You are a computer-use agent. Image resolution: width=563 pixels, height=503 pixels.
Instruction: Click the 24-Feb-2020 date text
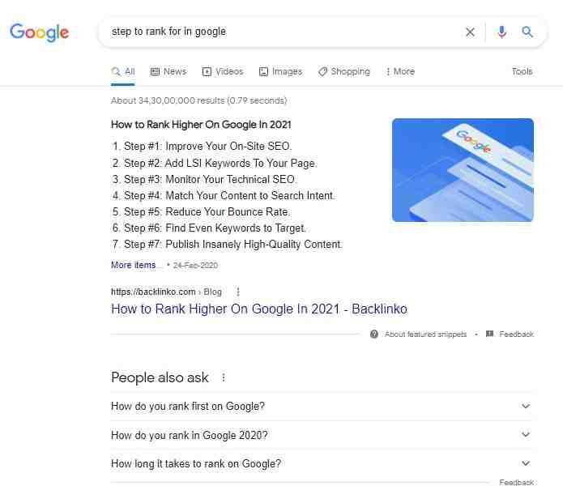[x=195, y=266]
